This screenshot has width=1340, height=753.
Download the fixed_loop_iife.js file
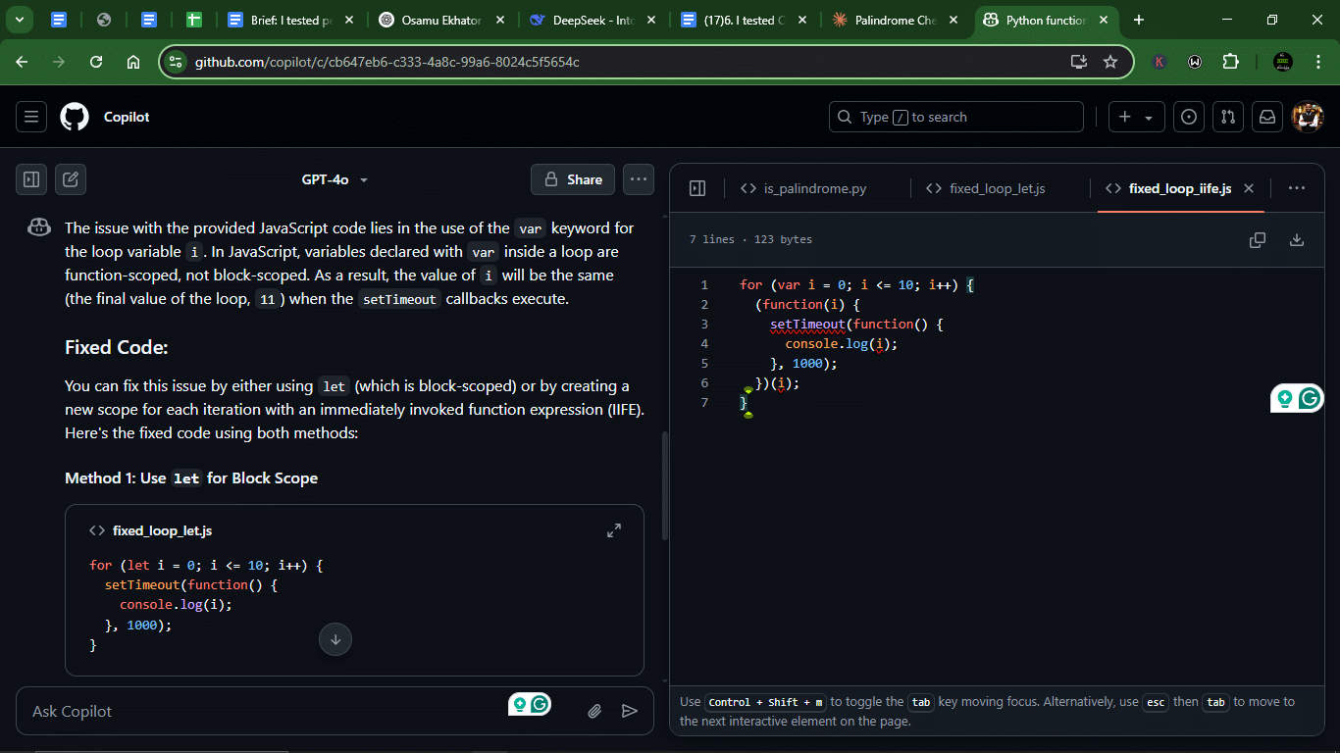[1297, 240]
